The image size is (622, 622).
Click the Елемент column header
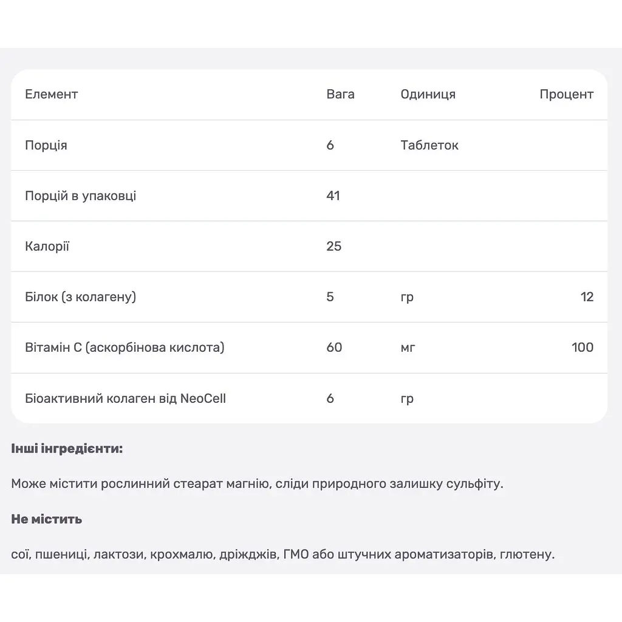click(51, 94)
